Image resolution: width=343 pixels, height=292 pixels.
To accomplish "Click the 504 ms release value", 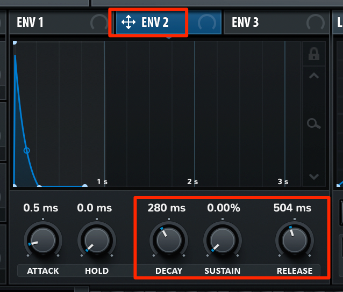I will (x=292, y=208).
